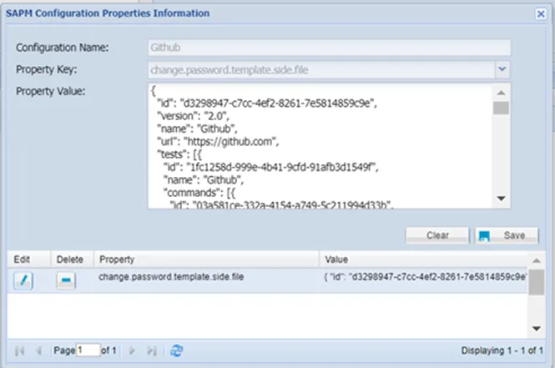Click the Property column header
555x368 pixels.
pos(206,260)
